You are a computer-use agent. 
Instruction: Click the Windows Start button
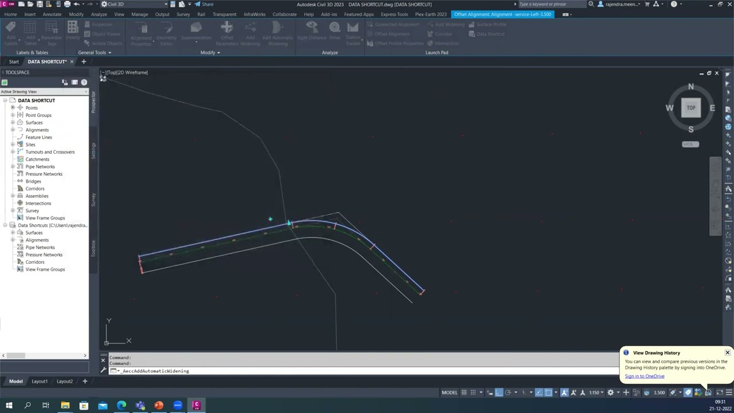coord(9,406)
